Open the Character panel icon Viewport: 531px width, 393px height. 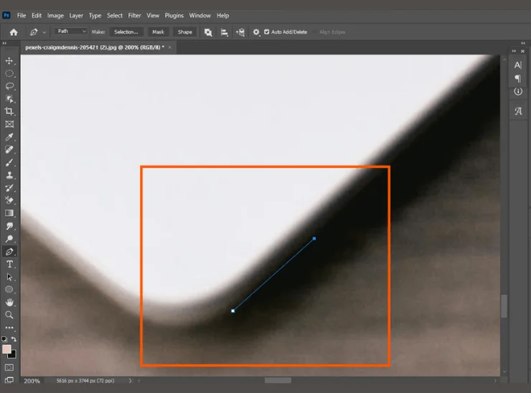[518, 65]
